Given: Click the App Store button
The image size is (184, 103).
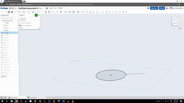Looking at the screenshot, I should pyautogui.click(x=154, y=8).
